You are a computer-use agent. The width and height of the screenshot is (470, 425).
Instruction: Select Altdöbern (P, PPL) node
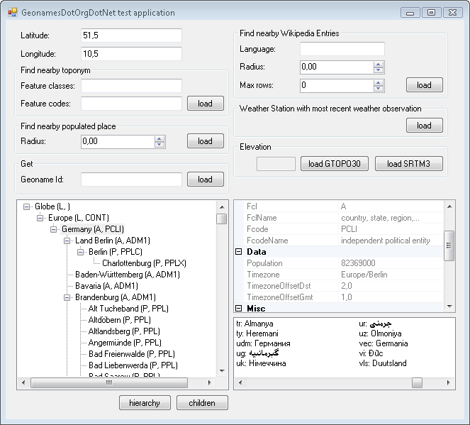tap(119, 320)
